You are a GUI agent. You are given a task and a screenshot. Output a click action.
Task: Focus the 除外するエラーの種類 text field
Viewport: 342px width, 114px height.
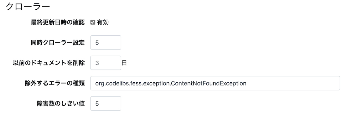point(215,83)
